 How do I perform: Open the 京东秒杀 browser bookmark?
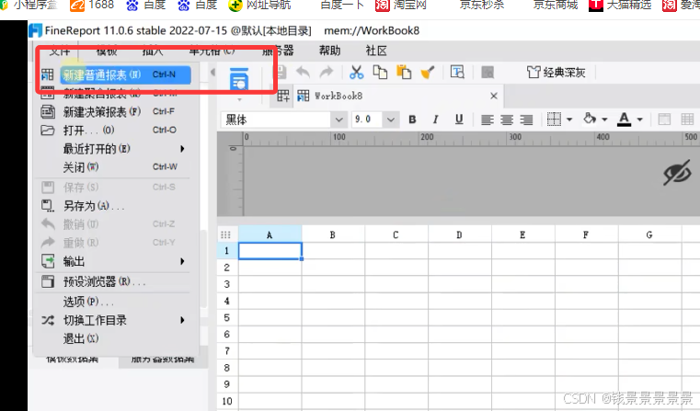click(x=482, y=5)
